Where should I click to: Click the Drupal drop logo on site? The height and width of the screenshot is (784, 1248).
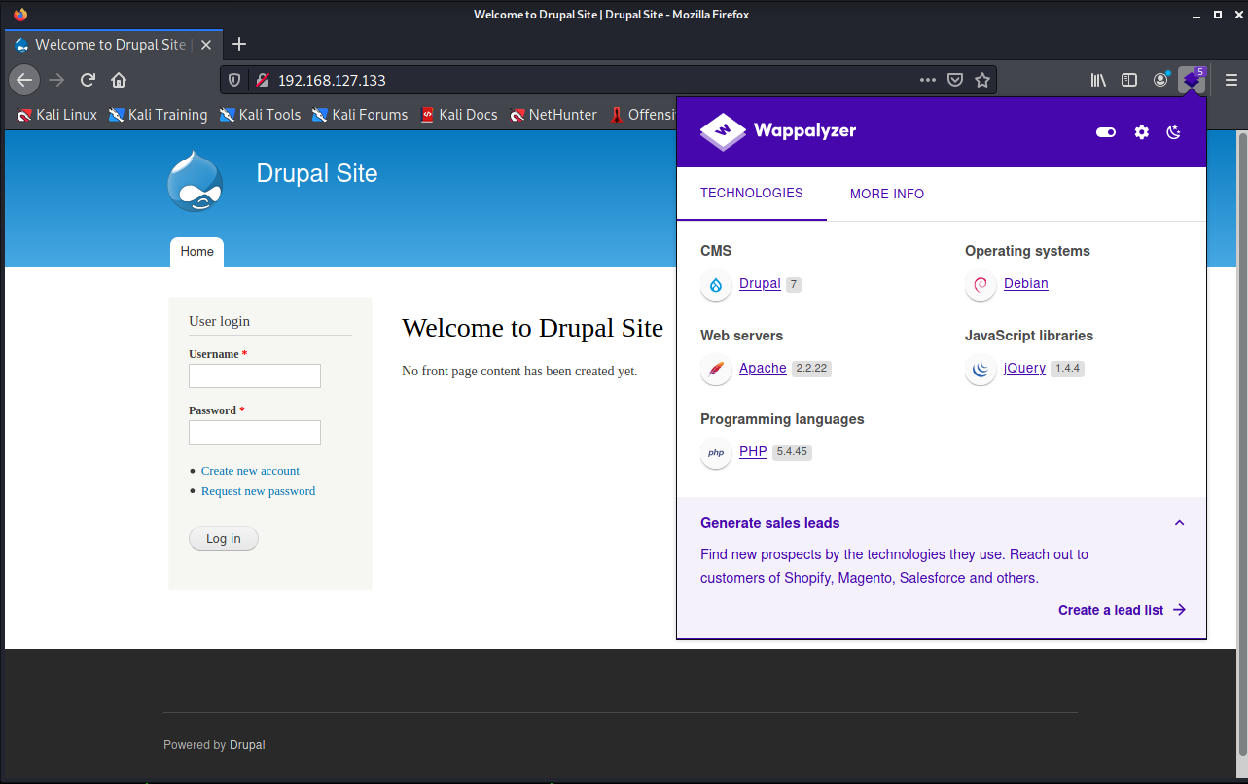[196, 180]
